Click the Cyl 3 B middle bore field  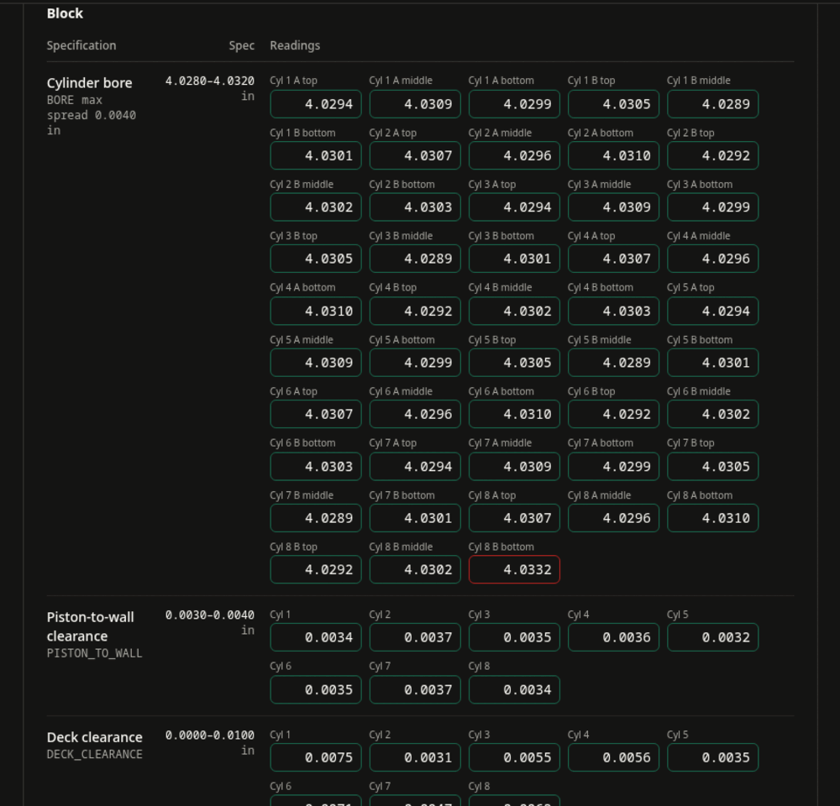coord(415,259)
